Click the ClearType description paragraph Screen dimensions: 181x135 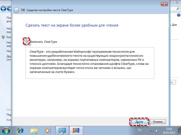(x=89, y=62)
